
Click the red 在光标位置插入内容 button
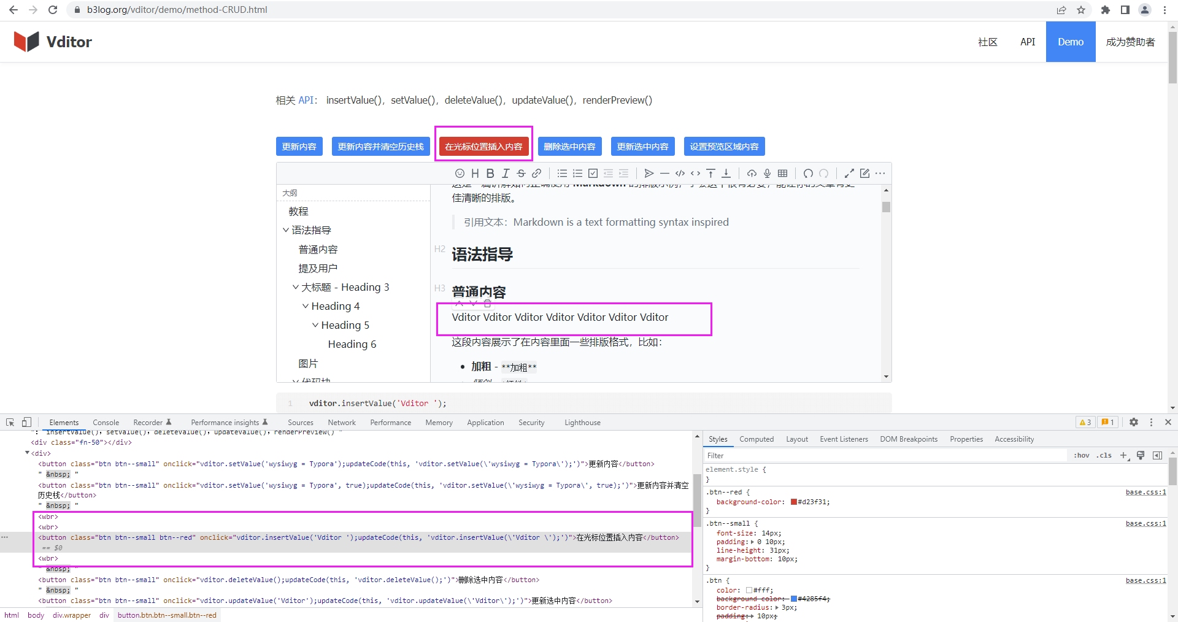tap(483, 147)
